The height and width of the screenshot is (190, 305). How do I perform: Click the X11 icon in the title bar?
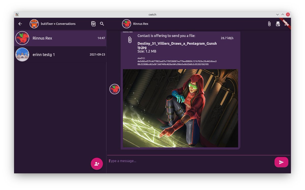coord(17,14)
